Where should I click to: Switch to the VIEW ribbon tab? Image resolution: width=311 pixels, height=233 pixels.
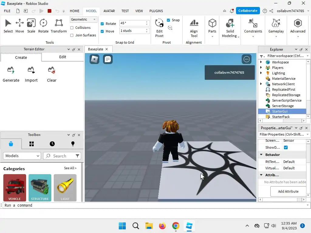139,11
